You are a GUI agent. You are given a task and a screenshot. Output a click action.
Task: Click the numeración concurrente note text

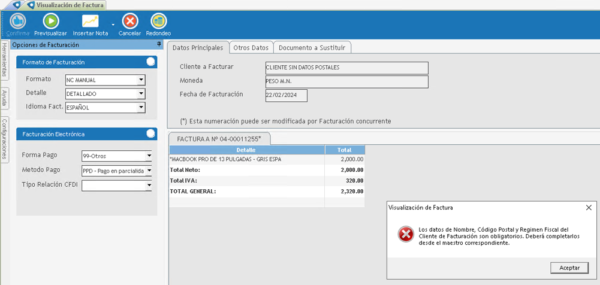coord(285,121)
